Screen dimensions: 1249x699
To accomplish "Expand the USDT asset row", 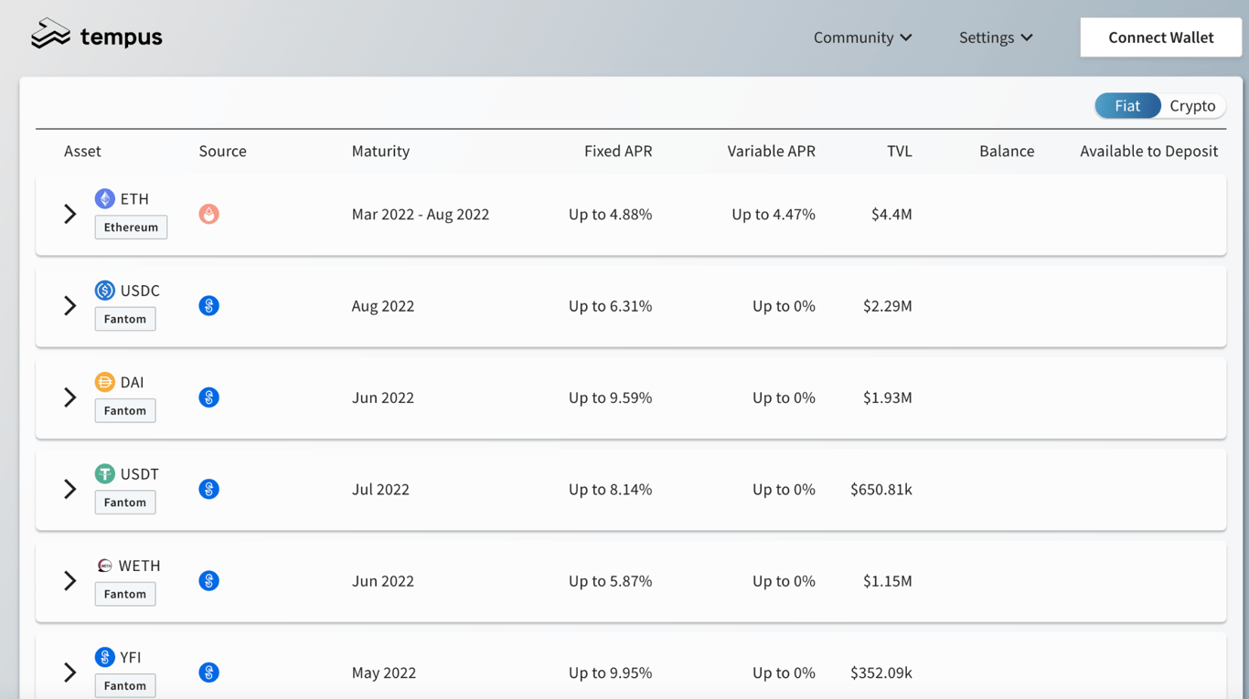I will (70, 489).
